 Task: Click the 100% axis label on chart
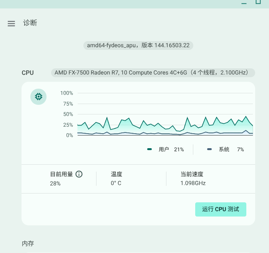tap(66, 93)
